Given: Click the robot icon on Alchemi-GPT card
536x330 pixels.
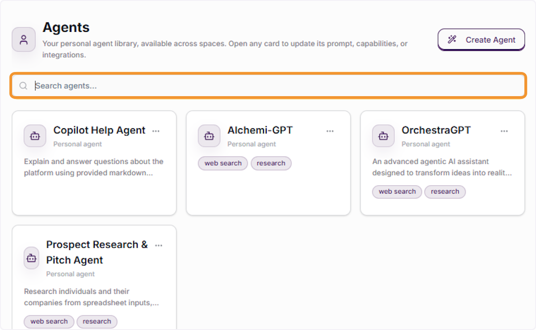Looking at the screenshot, I should (x=209, y=136).
